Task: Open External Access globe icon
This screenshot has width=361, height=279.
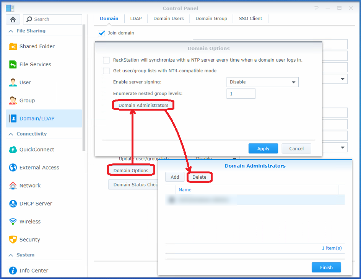Action: tap(13, 168)
